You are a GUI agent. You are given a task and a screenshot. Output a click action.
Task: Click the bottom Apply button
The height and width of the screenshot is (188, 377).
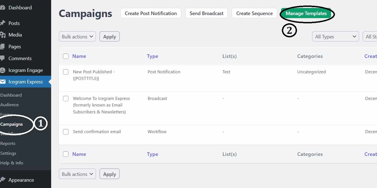pyautogui.click(x=109, y=174)
